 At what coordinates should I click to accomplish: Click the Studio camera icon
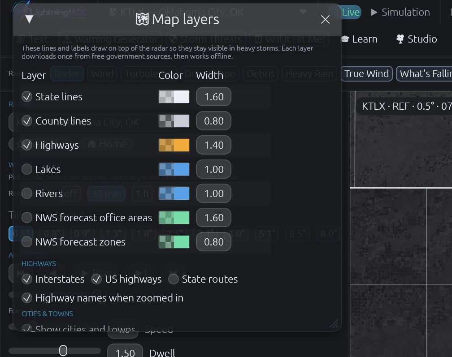coord(400,39)
